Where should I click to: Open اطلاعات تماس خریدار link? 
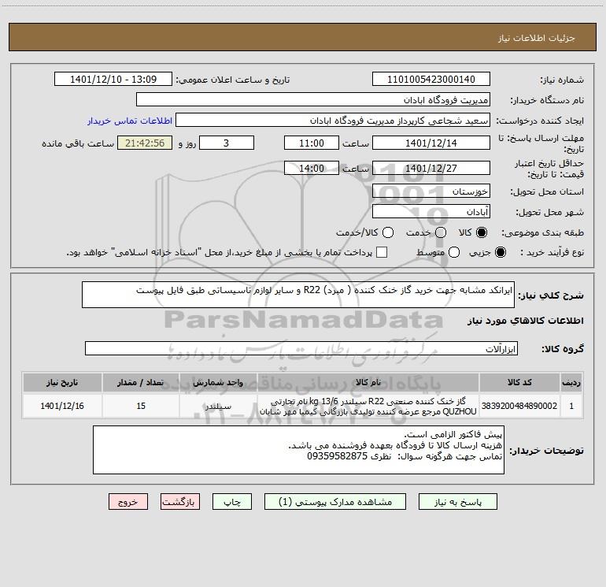pyautogui.click(x=130, y=121)
